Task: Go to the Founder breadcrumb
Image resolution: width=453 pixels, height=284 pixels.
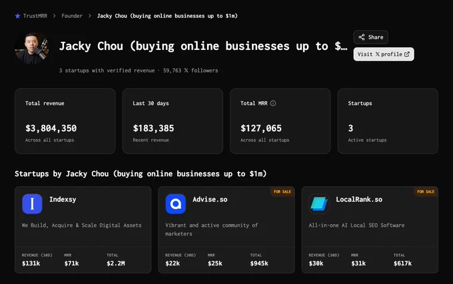Action: pos(72,16)
